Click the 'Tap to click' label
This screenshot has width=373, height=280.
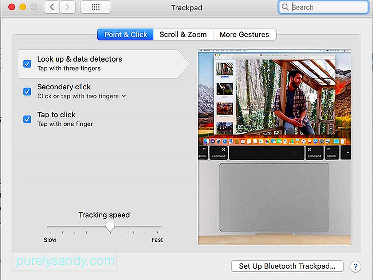[x=56, y=114]
